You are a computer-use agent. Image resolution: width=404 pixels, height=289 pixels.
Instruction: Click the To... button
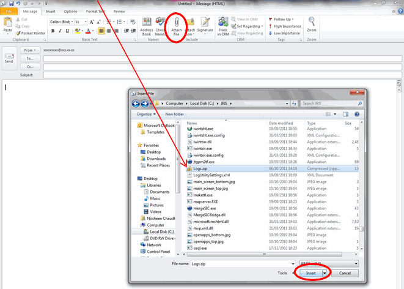[x=30, y=59]
